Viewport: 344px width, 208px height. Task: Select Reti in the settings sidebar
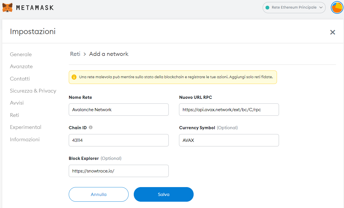[x=15, y=115]
